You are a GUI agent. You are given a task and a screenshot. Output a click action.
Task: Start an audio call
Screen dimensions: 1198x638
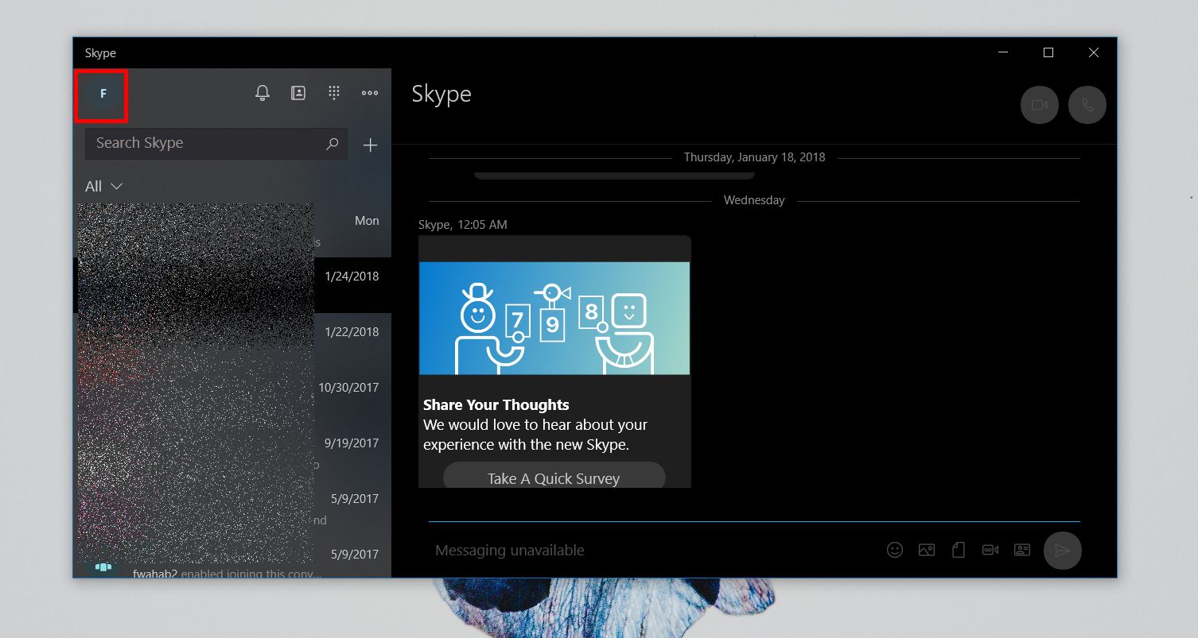[1087, 105]
